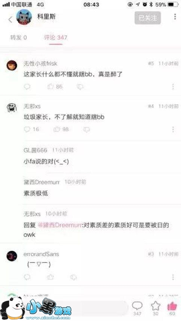Open the three-dot menu in the header

(175, 17)
